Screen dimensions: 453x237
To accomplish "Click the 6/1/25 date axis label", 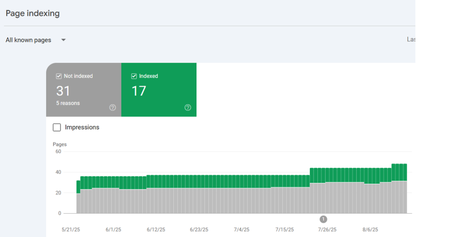I will pos(114,229).
